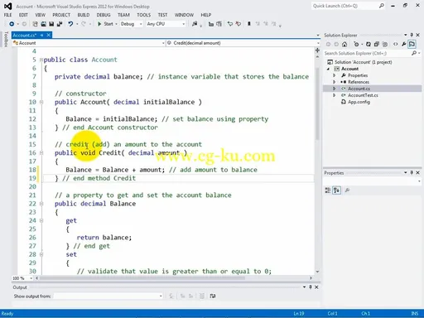
Task: Toggle Alphabetical sort in Properties panel
Action: tap(336, 190)
